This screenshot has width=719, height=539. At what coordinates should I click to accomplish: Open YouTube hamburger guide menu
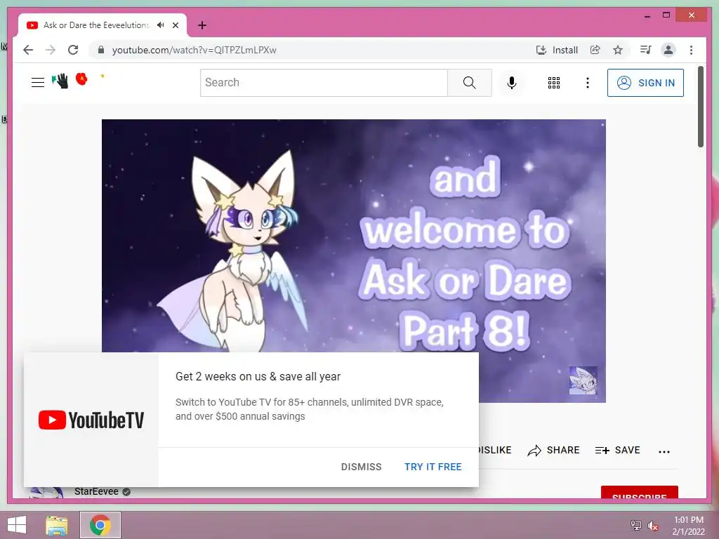click(x=38, y=83)
